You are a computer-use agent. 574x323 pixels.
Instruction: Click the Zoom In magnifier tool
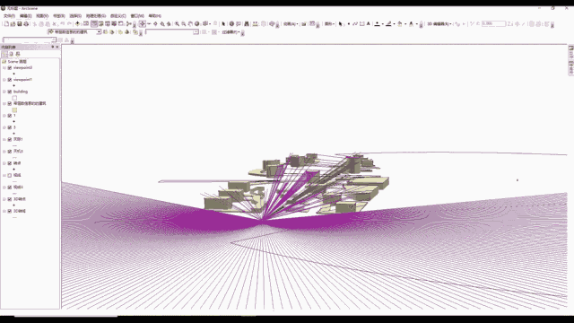coord(177,24)
